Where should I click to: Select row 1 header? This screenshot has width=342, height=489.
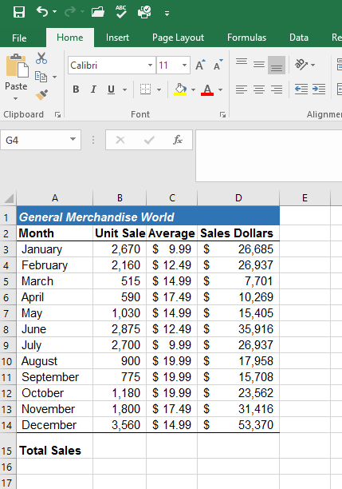[6, 217]
